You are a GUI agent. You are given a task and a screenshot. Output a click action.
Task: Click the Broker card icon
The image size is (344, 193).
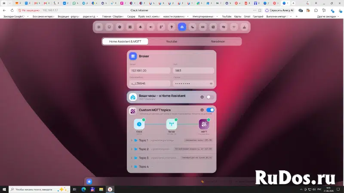coord(133,56)
